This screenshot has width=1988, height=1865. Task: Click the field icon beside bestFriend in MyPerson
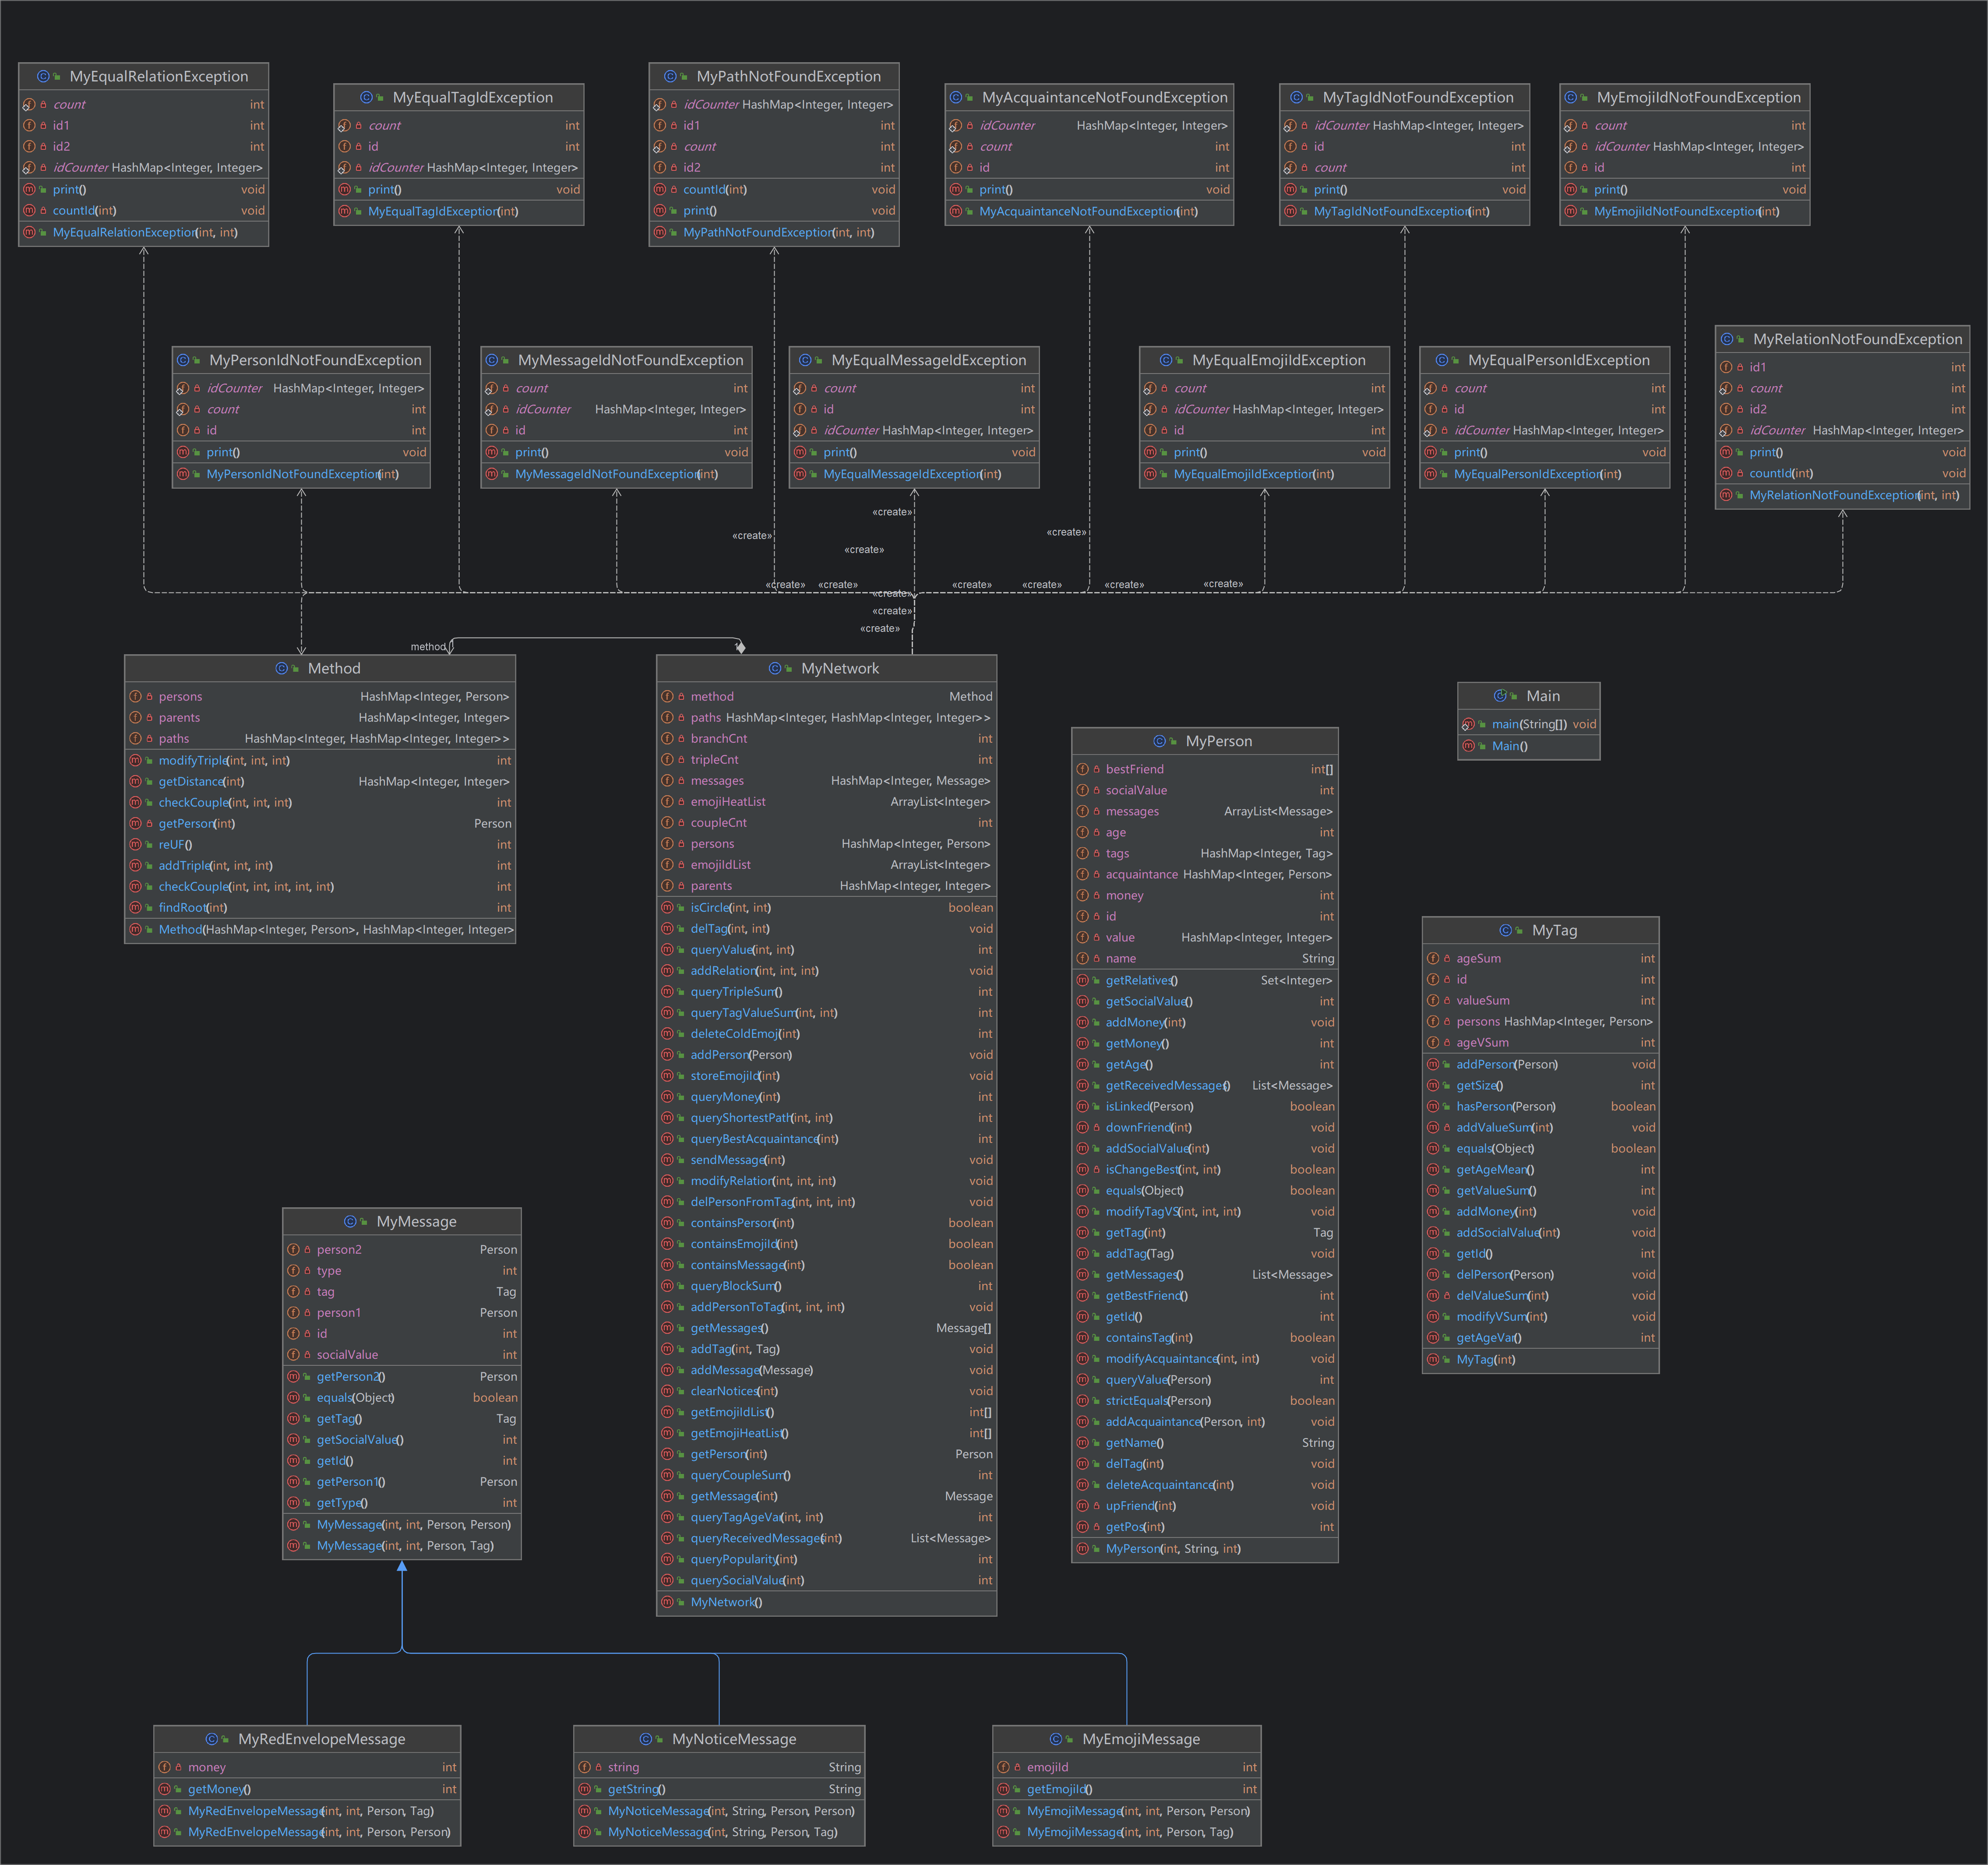click(x=1082, y=769)
